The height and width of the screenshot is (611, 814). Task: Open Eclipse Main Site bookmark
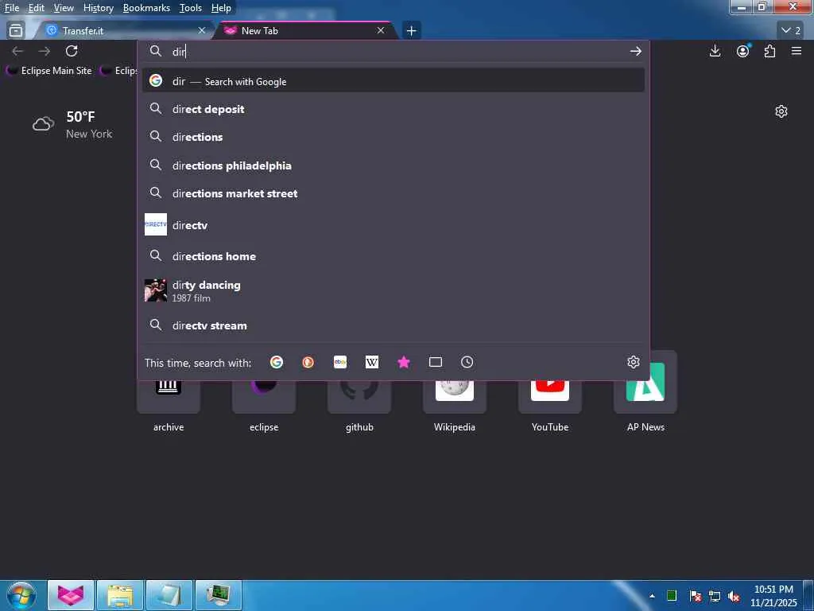(48, 70)
